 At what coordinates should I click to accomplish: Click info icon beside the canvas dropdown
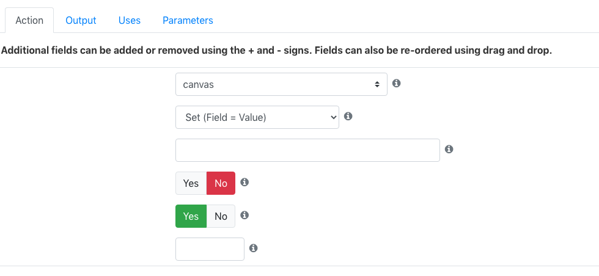[x=397, y=83]
